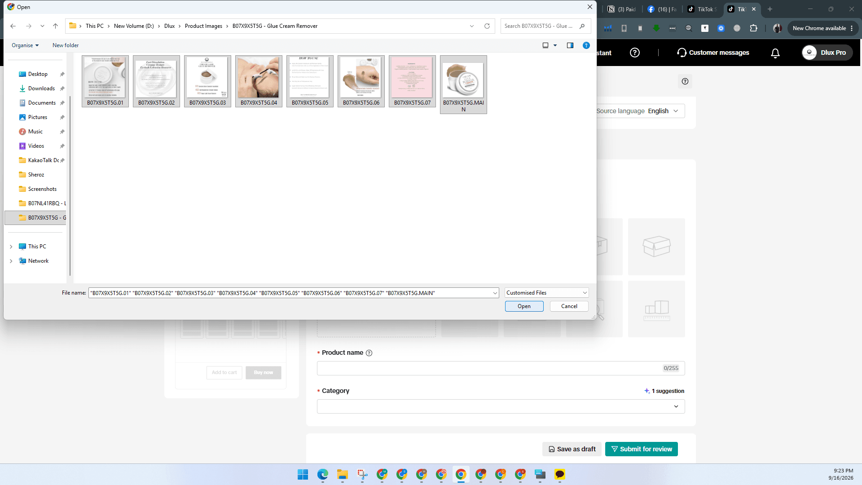Select thumbnail B07X9X5T5G.05
Viewport: 862px width, 485px height.
click(x=310, y=81)
